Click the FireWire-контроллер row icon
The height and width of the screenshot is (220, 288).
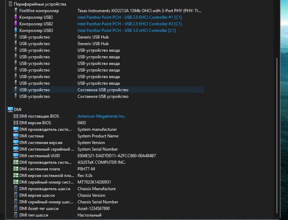16,11
